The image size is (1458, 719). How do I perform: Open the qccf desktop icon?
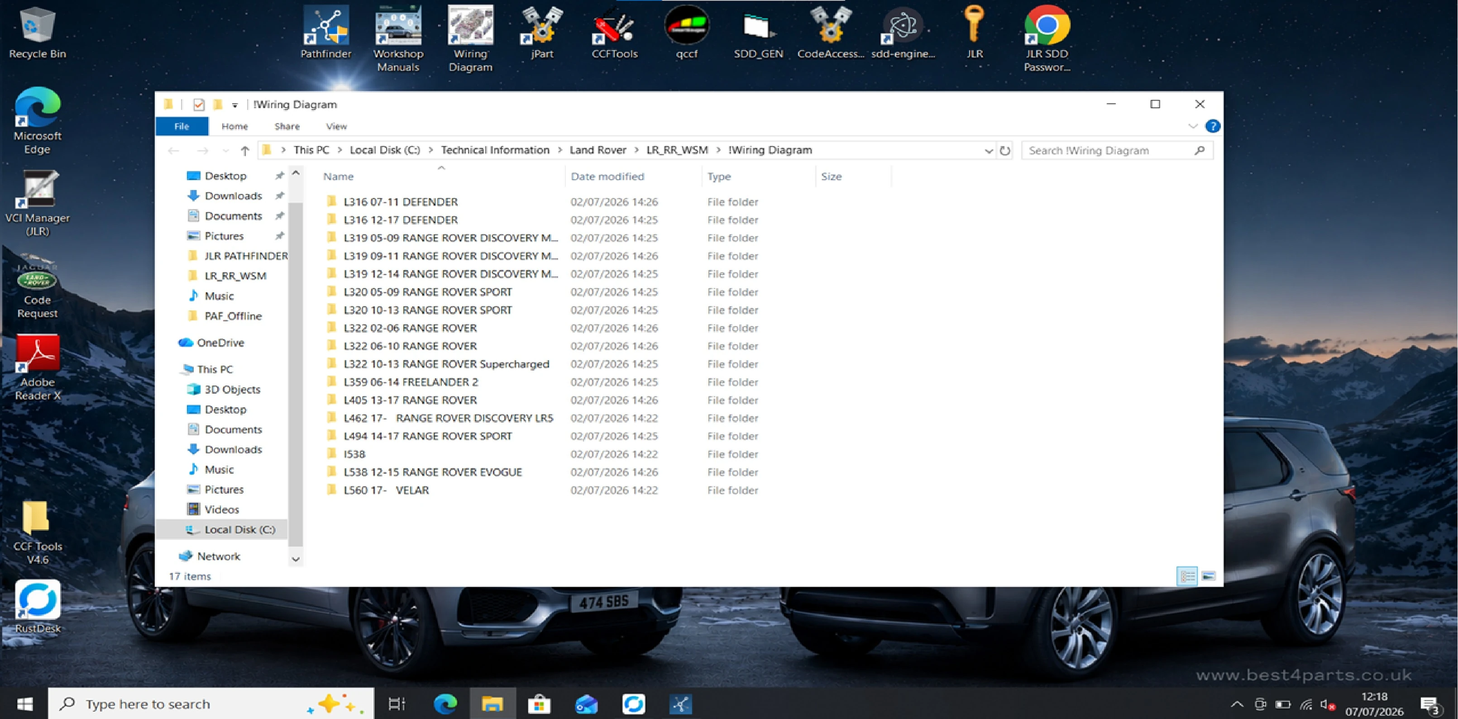pos(687,33)
